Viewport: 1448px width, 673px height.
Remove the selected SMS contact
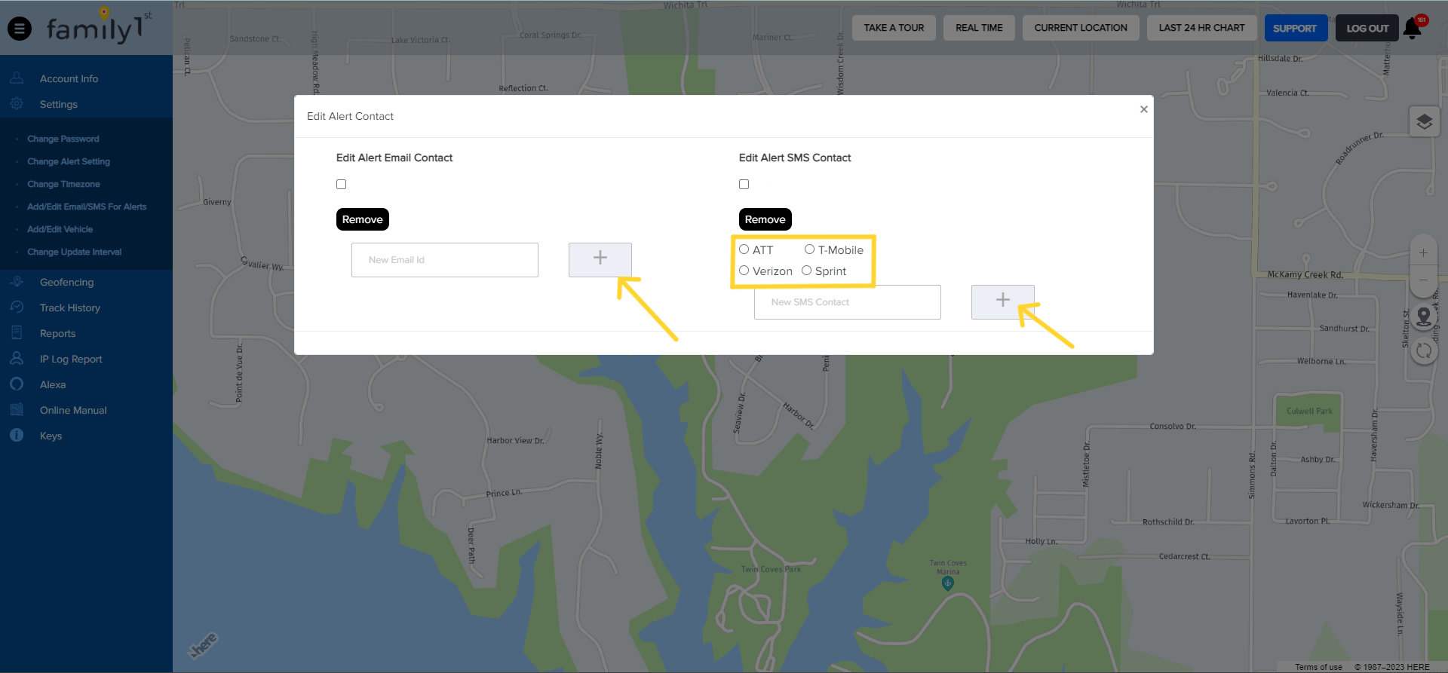click(x=765, y=219)
